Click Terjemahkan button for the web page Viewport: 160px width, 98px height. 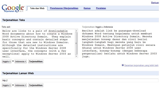point(36,85)
